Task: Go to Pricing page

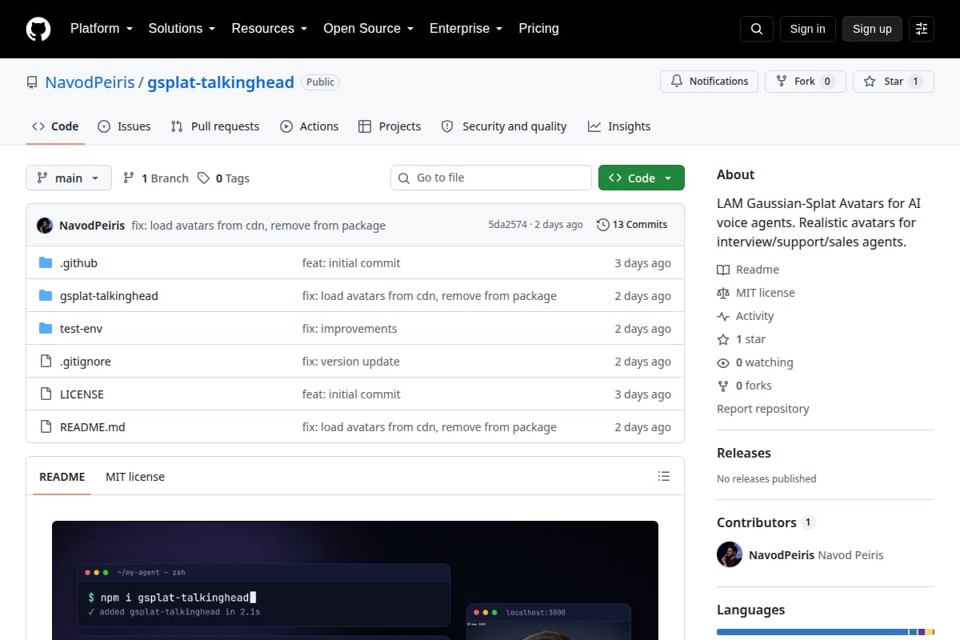Action: pos(538,29)
